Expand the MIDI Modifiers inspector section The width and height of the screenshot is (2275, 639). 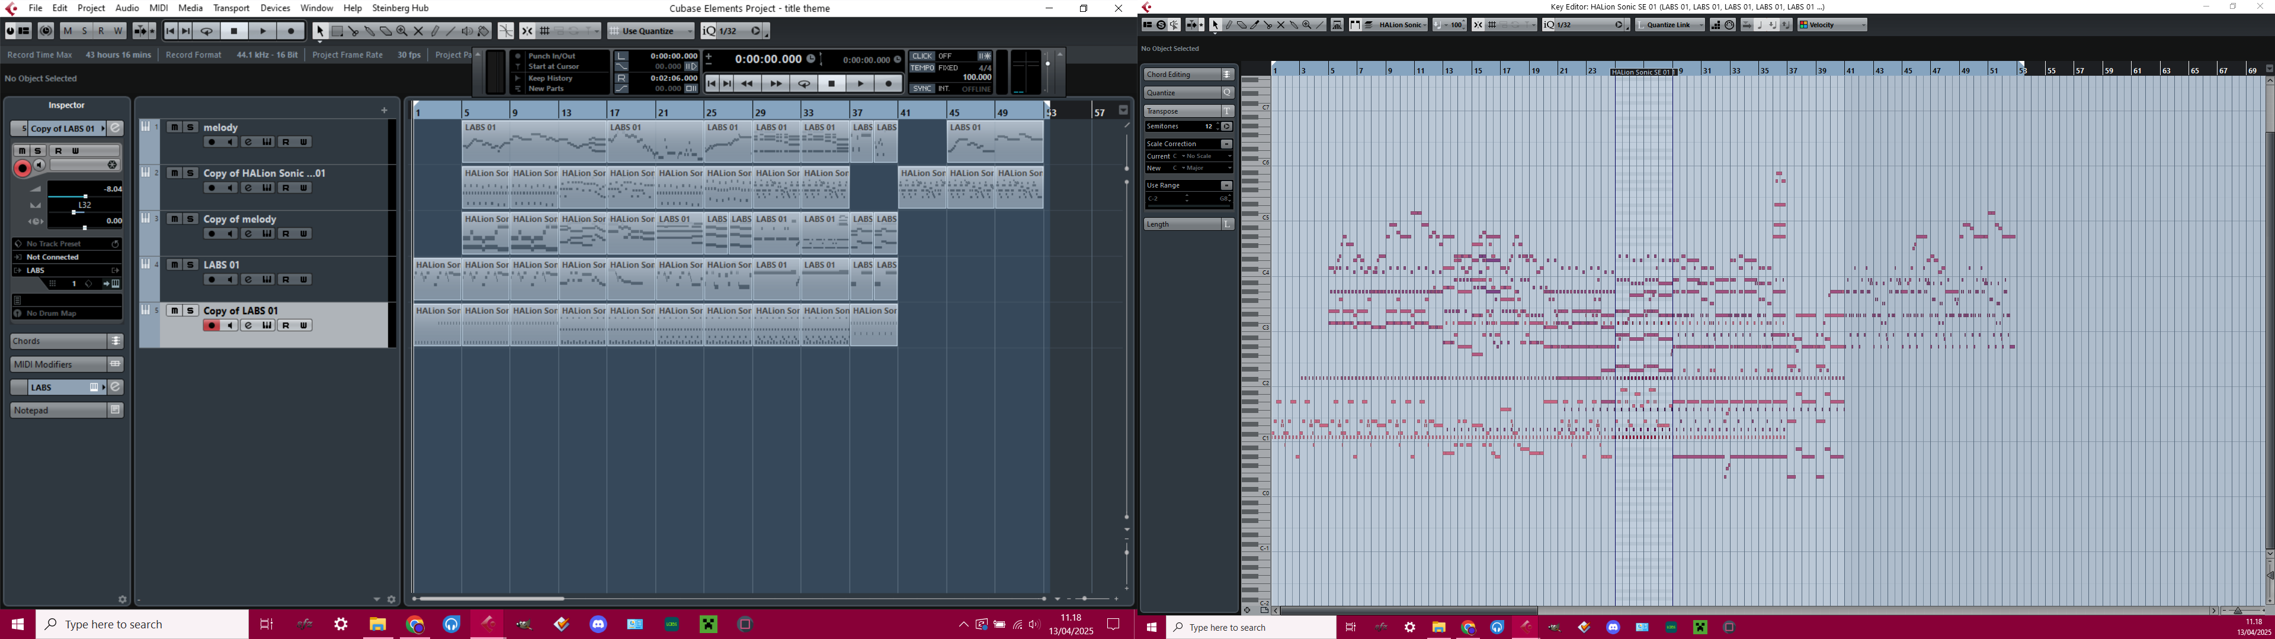[x=66, y=364]
